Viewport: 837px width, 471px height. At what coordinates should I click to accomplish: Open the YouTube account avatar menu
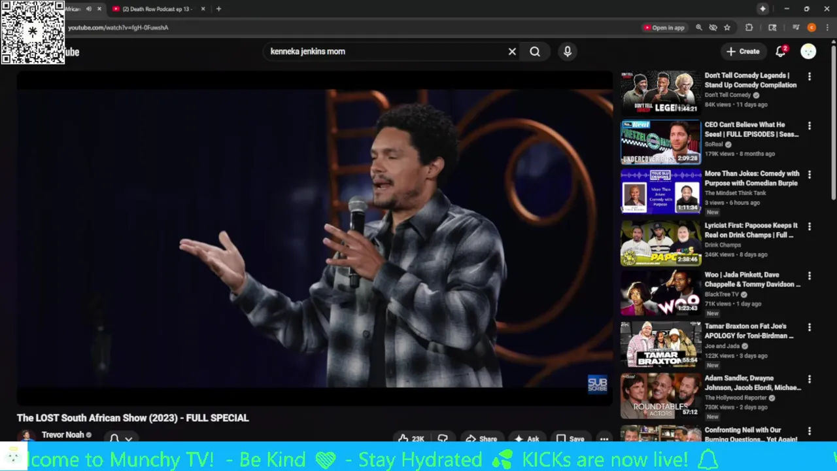click(808, 52)
